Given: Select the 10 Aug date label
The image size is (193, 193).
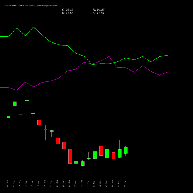Looking at the screenshot, I should click(x=20, y=183).
